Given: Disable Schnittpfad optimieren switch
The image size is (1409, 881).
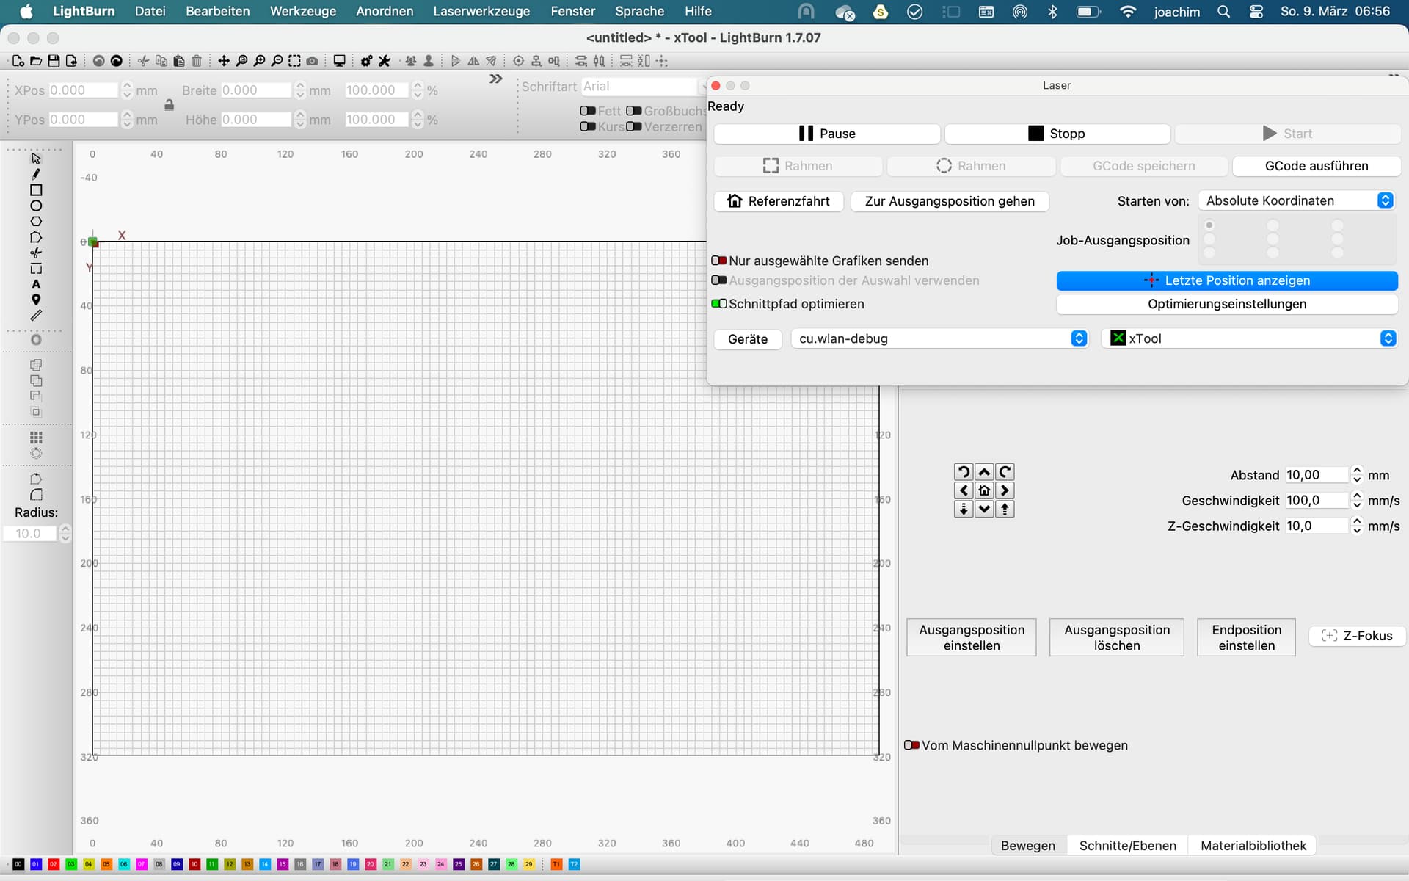Looking at the screenshot, I should tap(719, 304).
